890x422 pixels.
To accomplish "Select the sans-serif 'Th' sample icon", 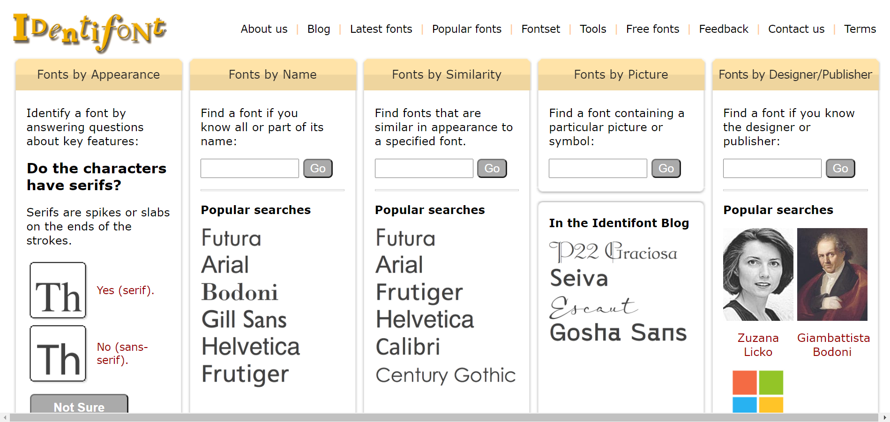I will click(58, 354).
